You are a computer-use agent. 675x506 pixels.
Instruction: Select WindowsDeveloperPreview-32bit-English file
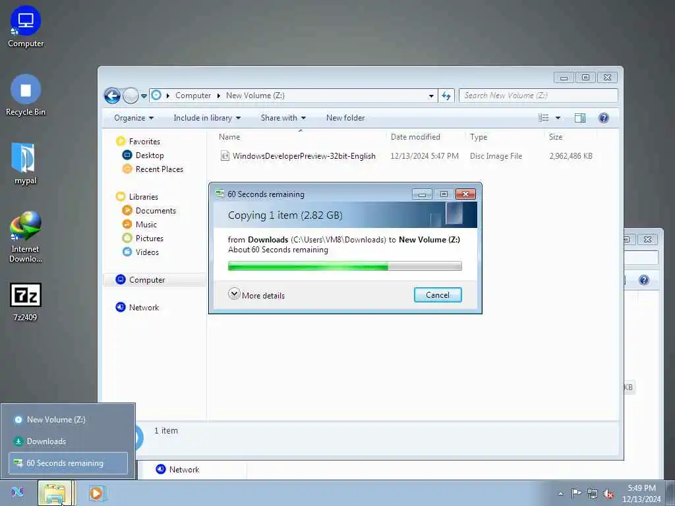pyautogui.click(x=304, y=155)
